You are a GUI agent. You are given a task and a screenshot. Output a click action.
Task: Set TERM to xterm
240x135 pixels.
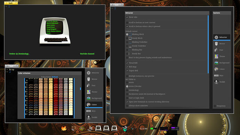click(127, 82)
